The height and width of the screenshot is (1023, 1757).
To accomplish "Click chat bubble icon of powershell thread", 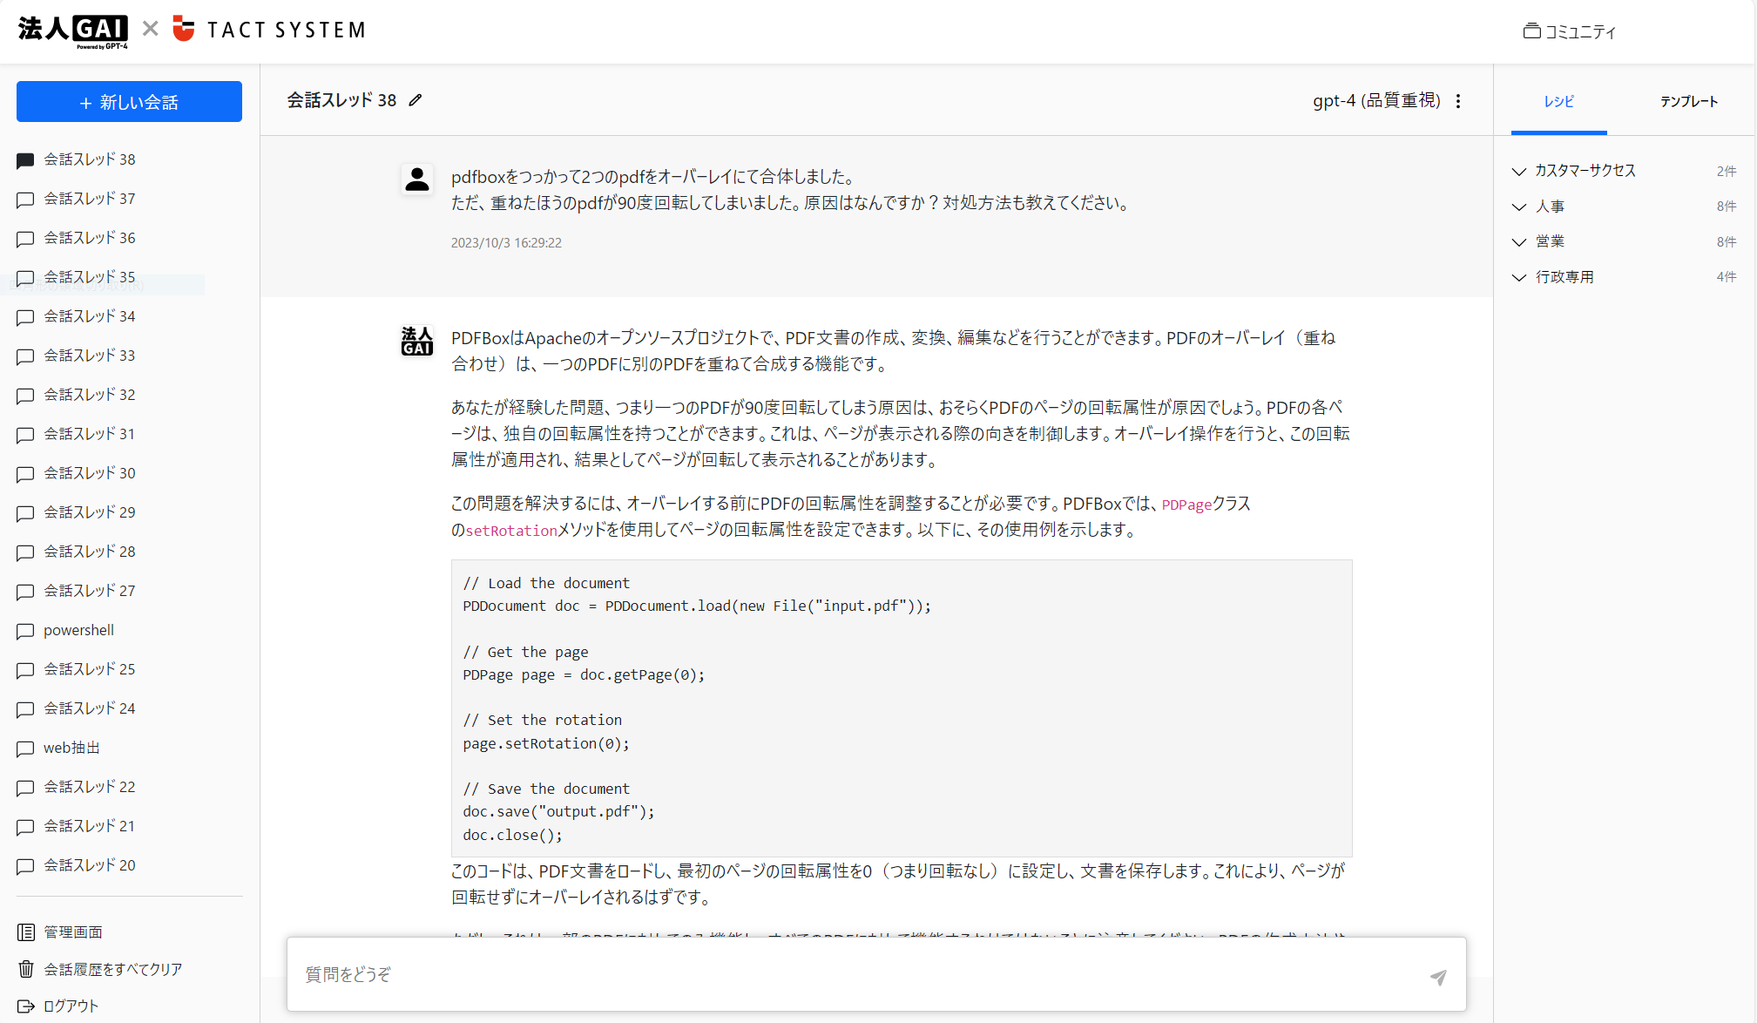I will (25, 631).
